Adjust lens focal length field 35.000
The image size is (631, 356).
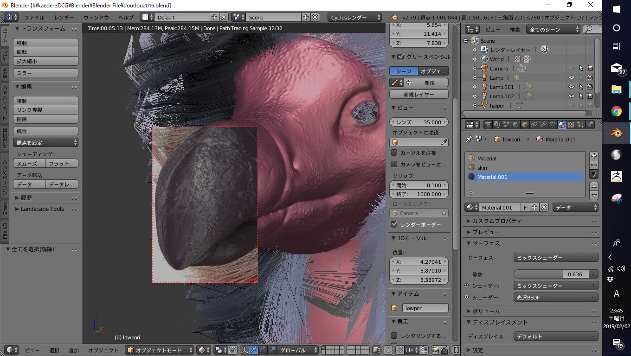tap(419, 122)
